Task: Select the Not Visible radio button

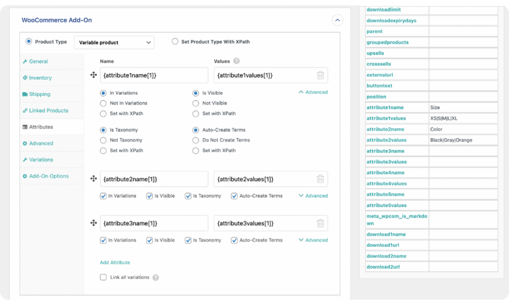Action: pos(195,103)
